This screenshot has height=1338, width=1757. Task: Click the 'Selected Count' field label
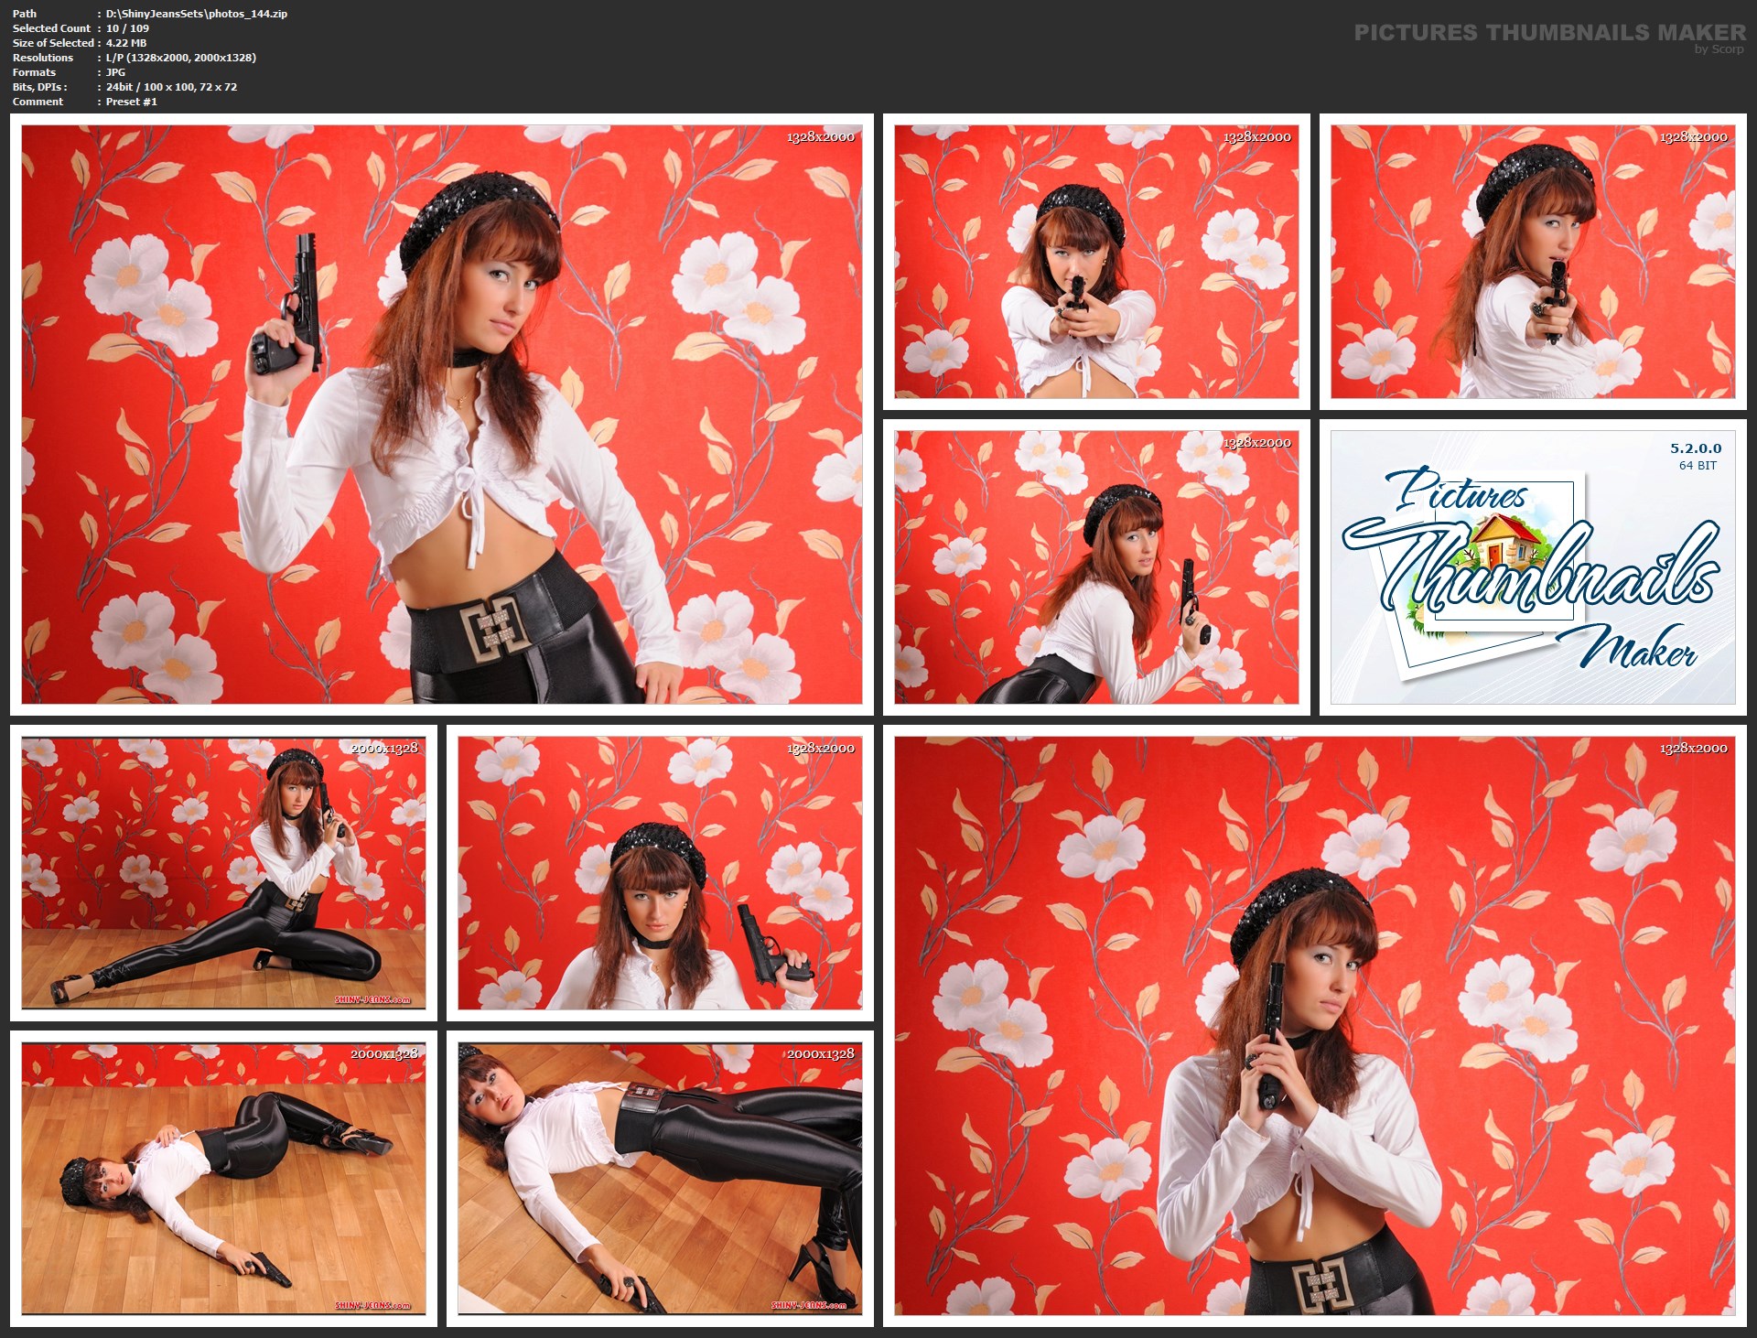51,28
